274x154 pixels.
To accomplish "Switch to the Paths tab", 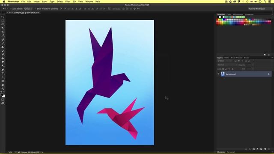I will (226, 58).
